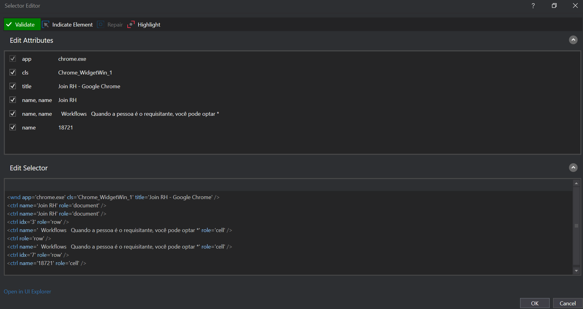Image resolution: width=583 pixels, height=309 pixels.
Task: Click the Indicate Element icon
Action: (46, 25)
